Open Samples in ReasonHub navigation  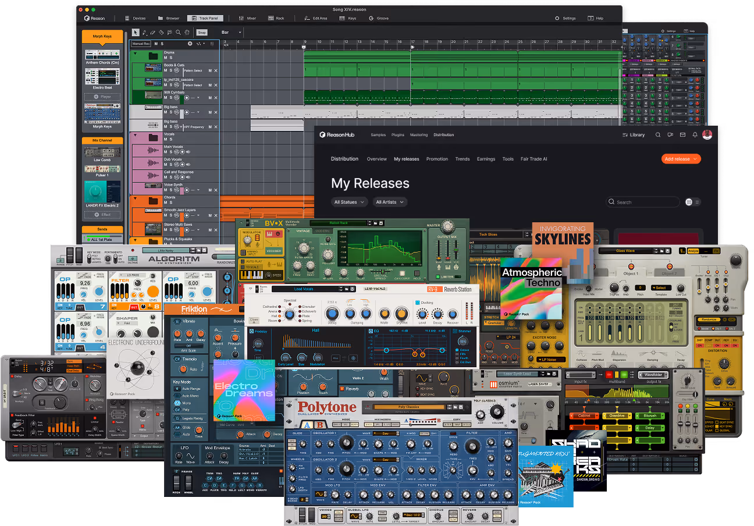(x=378, y=135)
